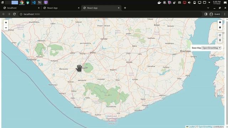Image resolution: width=228 pixels, height=128 pixels.
Task: Close the middle React App tab
Action: tap(79, 8)
